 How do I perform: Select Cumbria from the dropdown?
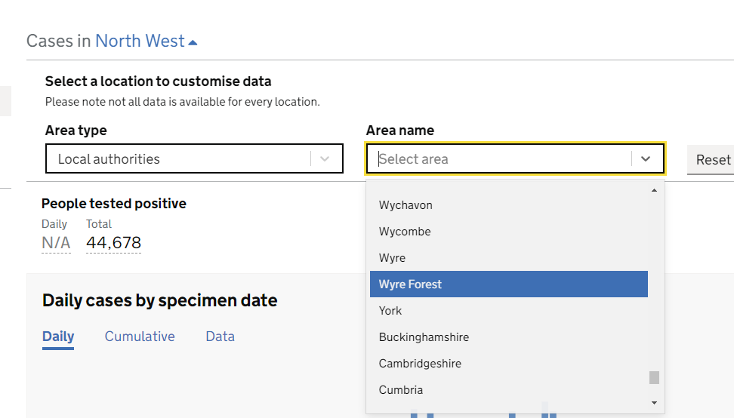[x=401, y=390]
